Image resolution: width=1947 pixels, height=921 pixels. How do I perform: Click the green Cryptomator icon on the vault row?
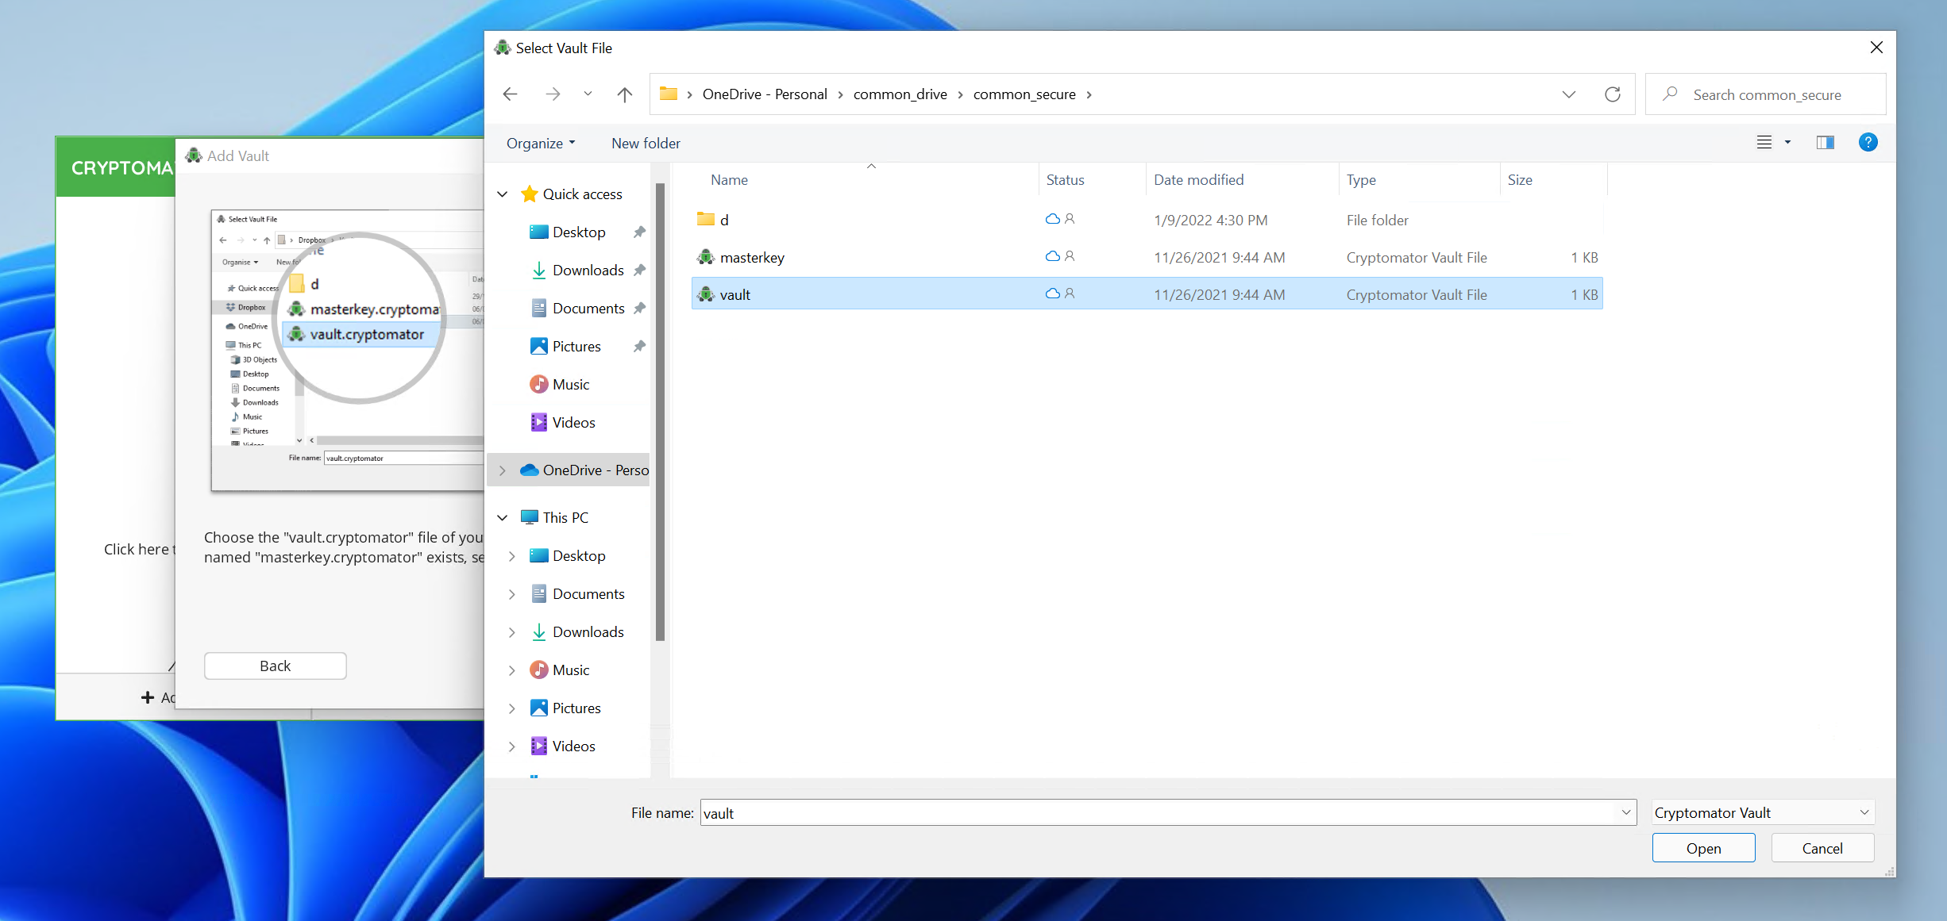pos(705,294)
